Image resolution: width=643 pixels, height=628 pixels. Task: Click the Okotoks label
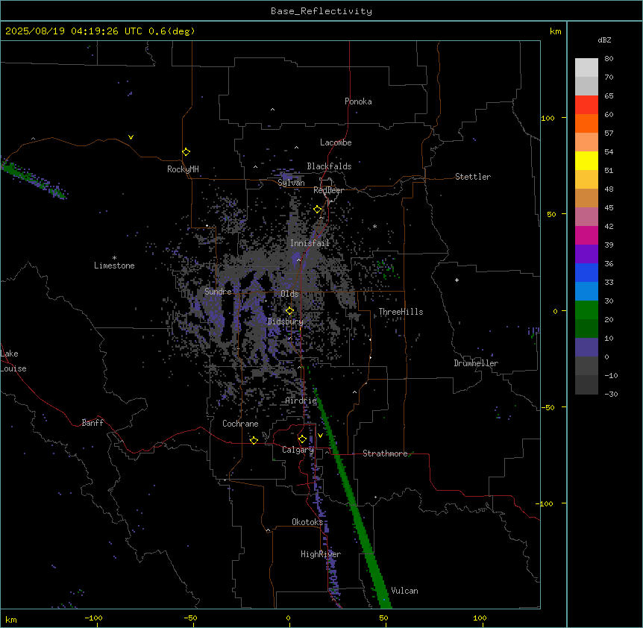(307, 522)
